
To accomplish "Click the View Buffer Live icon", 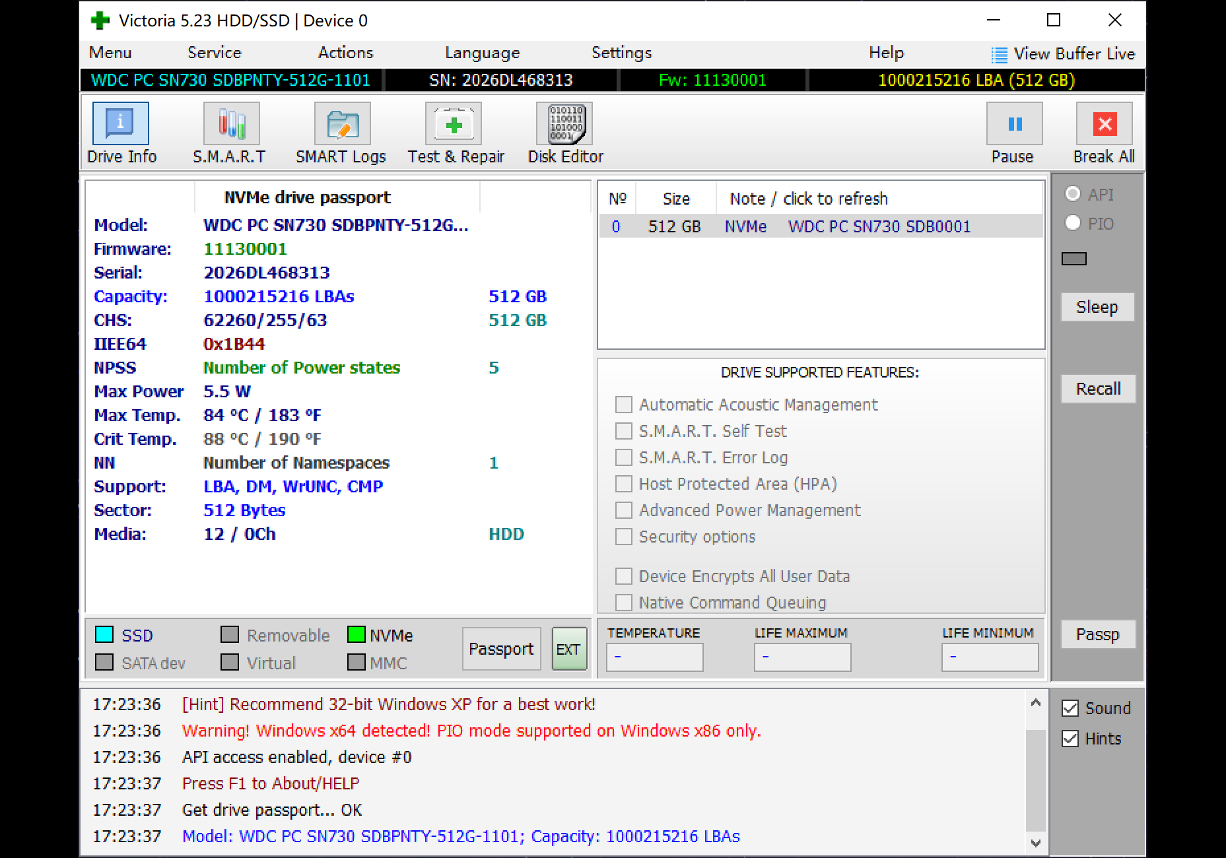I will [1000, 54].
